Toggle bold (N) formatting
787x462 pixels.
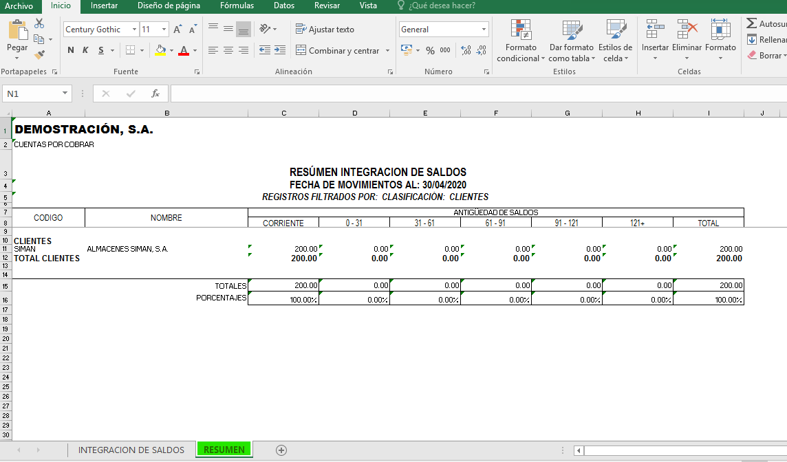71,50
